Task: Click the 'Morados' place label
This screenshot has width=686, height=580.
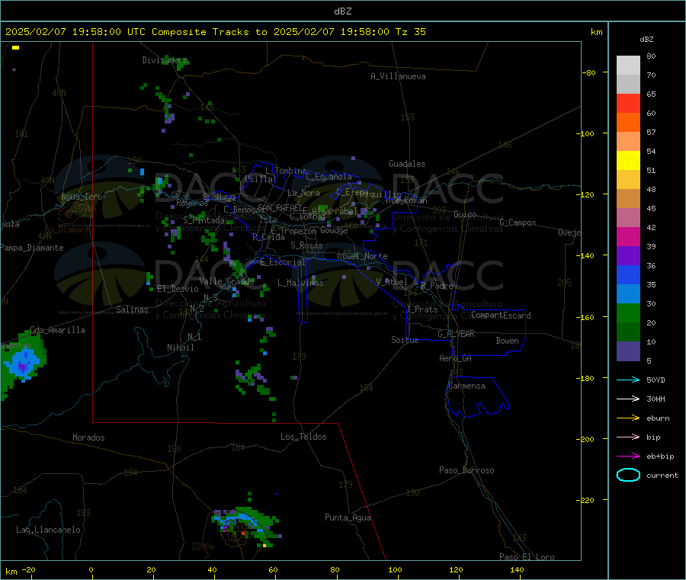Action: click(88, 437)
